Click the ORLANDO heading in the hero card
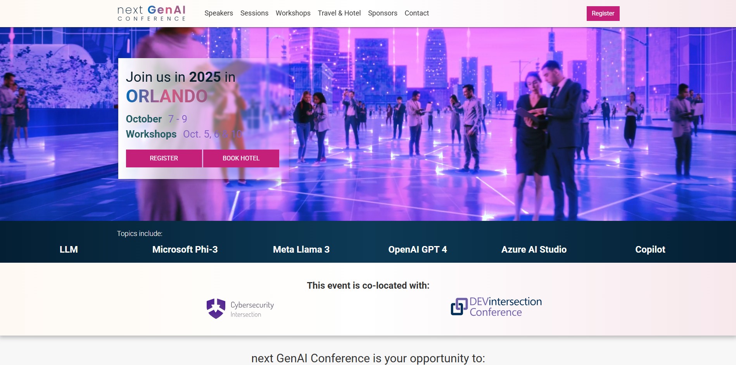Screen dimensions: 736x365 pyautogui.click(x=167, y=96)
